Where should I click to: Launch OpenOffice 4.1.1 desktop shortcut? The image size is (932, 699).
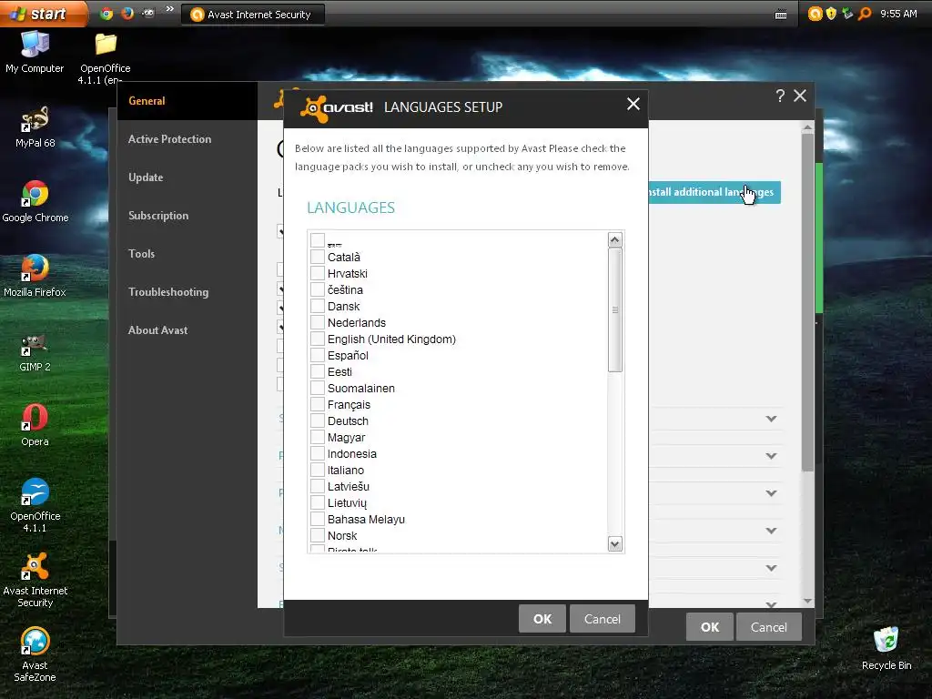35,505
